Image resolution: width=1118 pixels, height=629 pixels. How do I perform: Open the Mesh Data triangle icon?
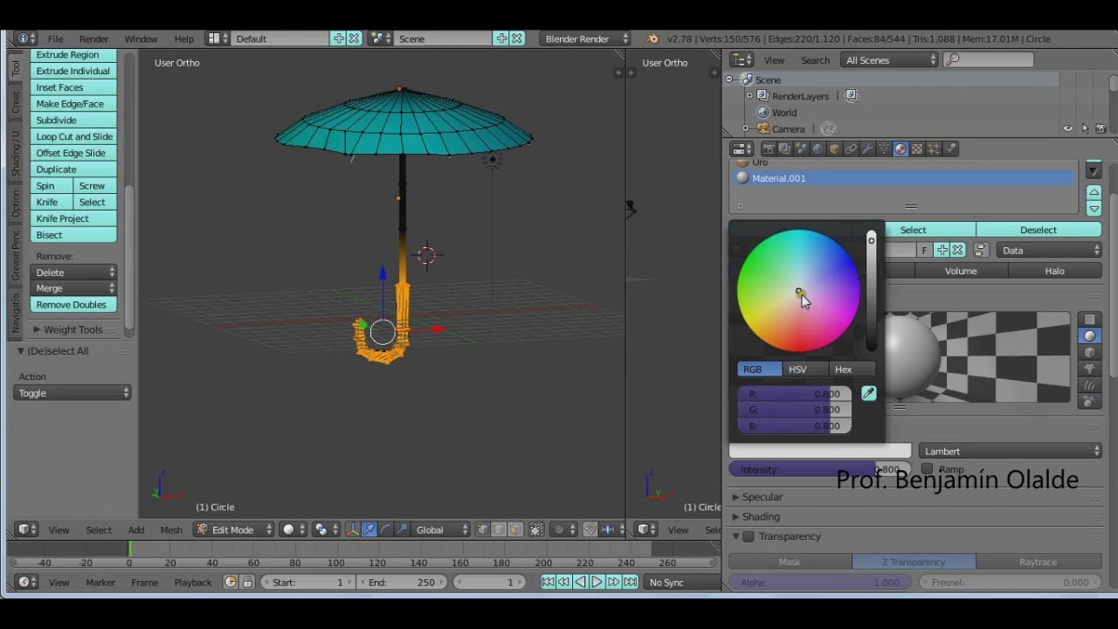(x=884, y=149)
